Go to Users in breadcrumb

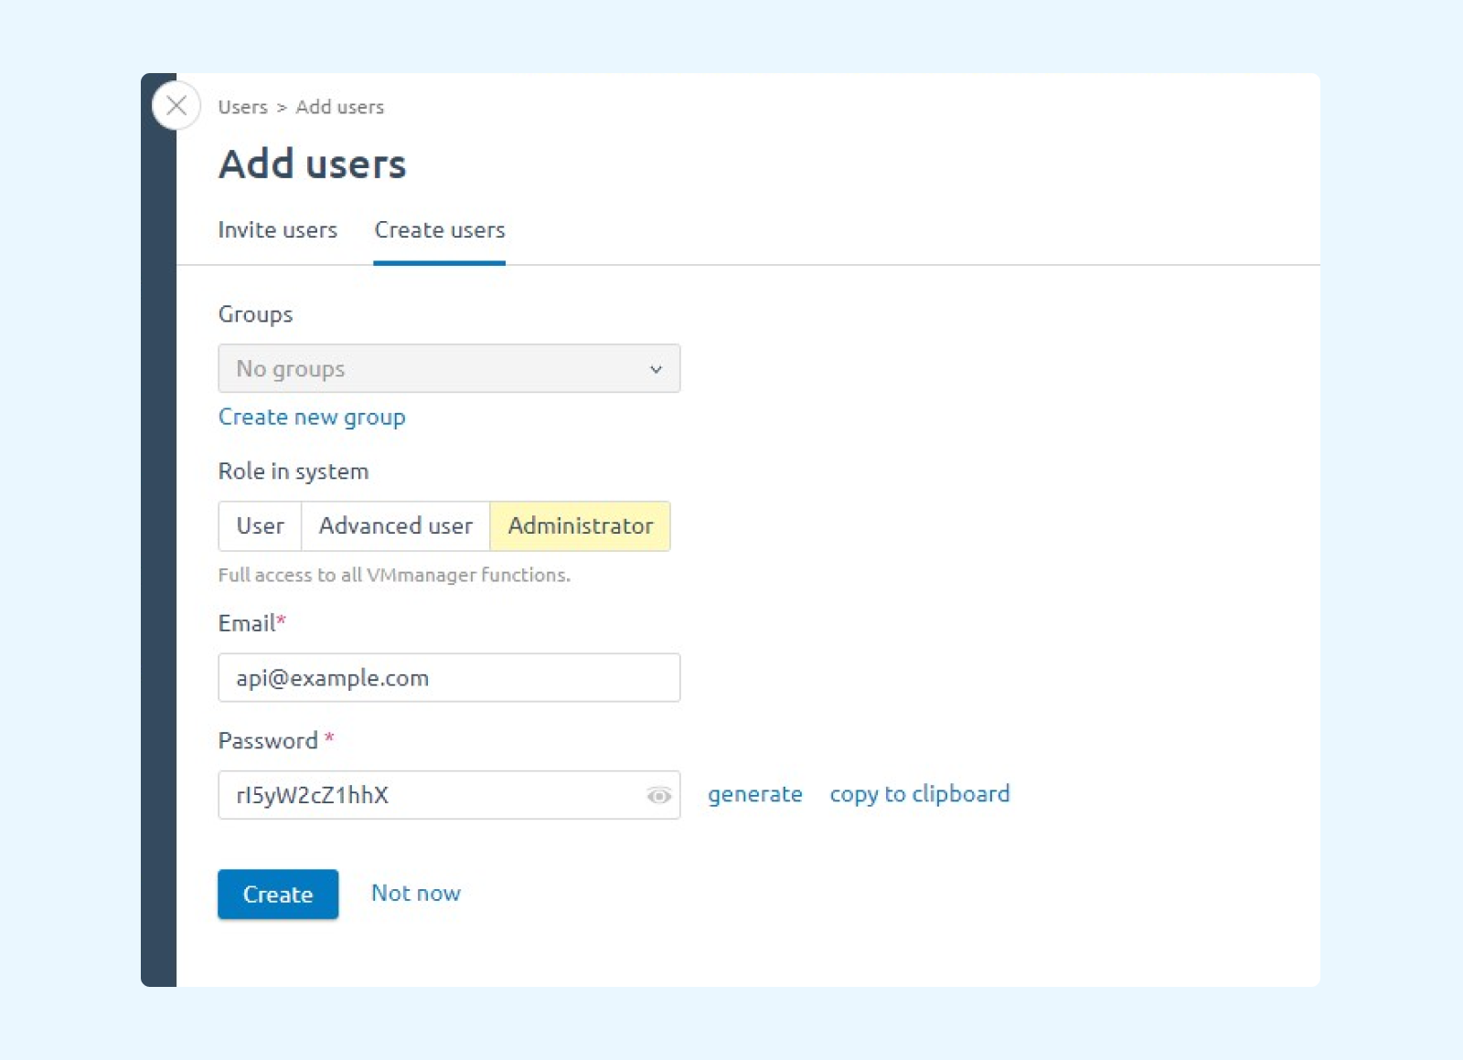coord(242,107)
